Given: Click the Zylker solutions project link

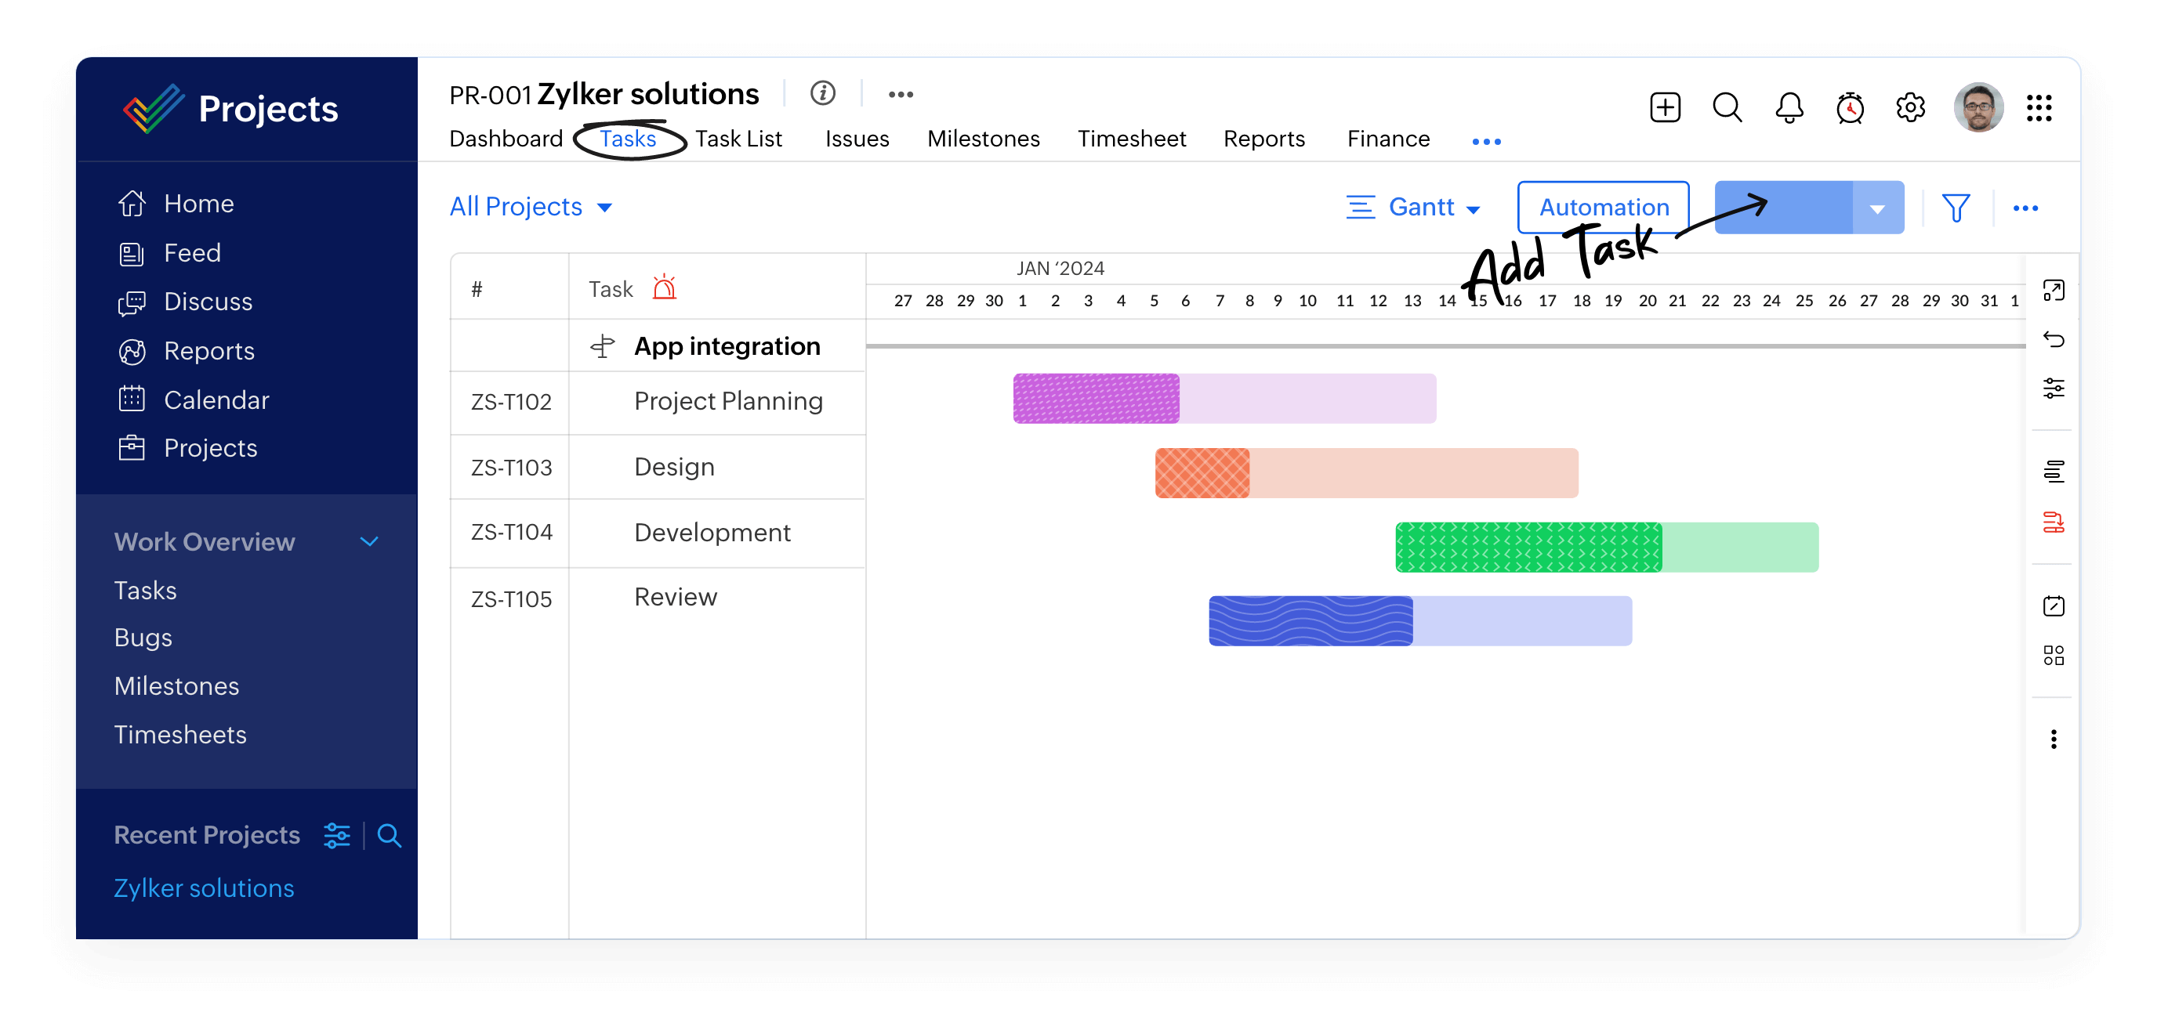Looking at the screenshot, I should (202, 885).
